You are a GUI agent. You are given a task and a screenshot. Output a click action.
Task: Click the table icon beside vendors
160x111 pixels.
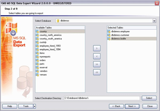coord(37,71)
